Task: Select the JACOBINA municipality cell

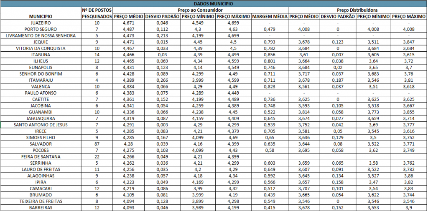Action: click(x=41, y=105)
